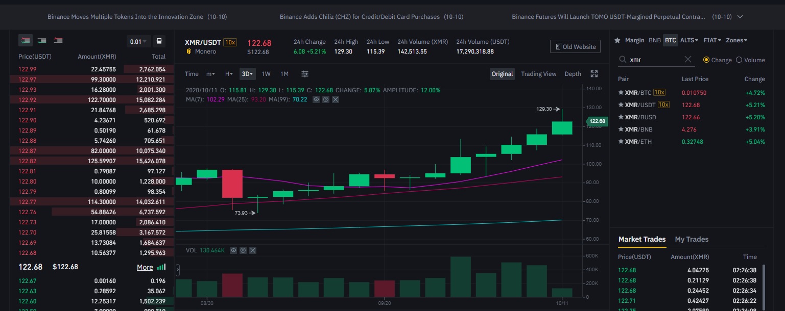785x311 pixels.
Task: Open the 0.01 price precision dropdown
Action: click(139, 41)
